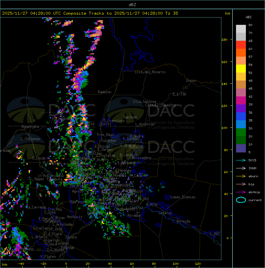Click the 'C_Guido' place label

click(39, 158)
